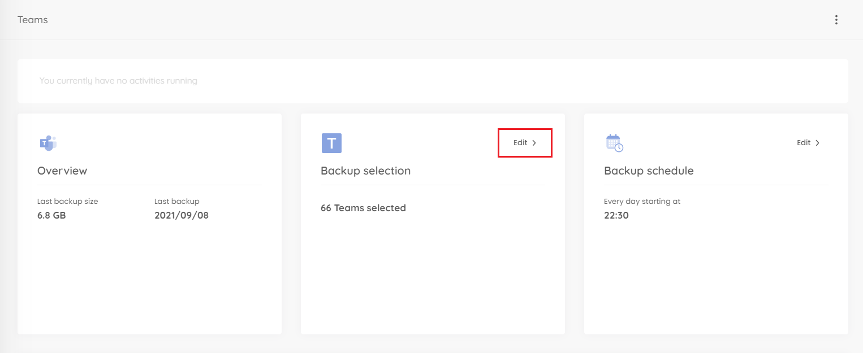This screenshot has height=353, width=863.
Task: Edit the Backup selection
Action: 525,143
